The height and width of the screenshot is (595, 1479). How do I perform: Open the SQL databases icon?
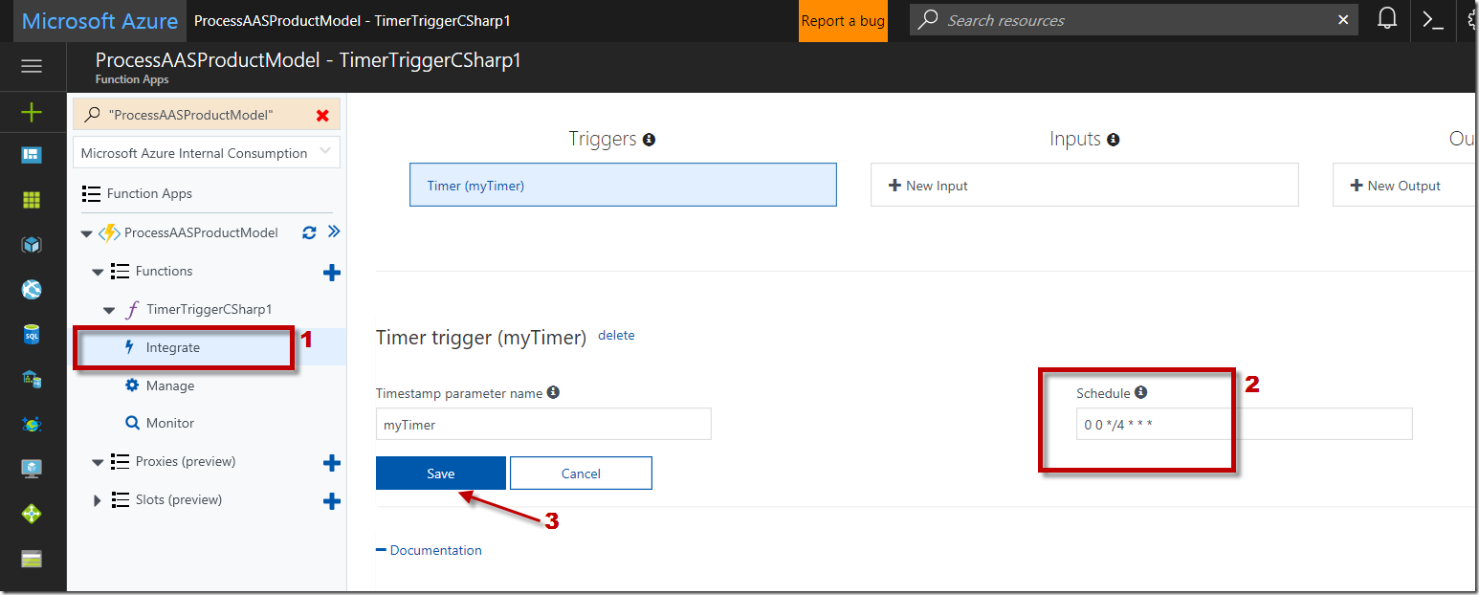(x=32, y=335)
